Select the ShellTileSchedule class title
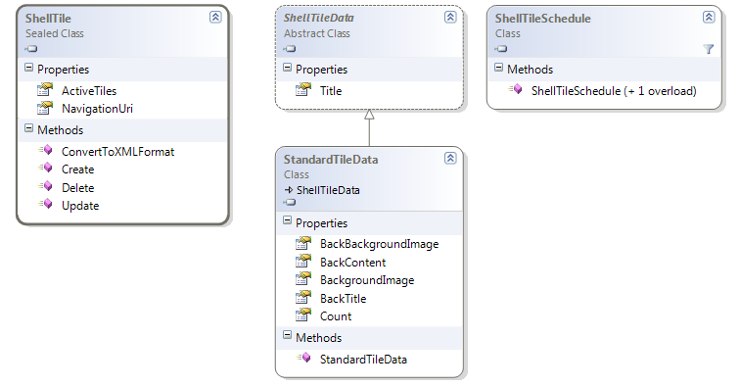Viewport: 740px width, 387px height. point(542,19)
